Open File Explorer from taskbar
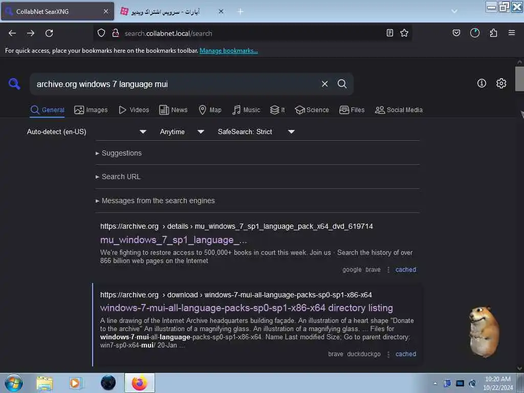Viewport: 524px width, 393px height. pyautogui.click(x=45, y=383)
